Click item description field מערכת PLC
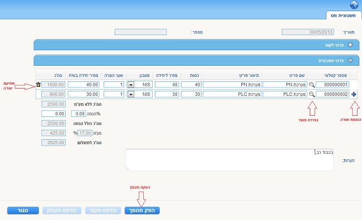The height and width of the screenshot is (220, 362). pyautogui.click(x=232, y=94)
